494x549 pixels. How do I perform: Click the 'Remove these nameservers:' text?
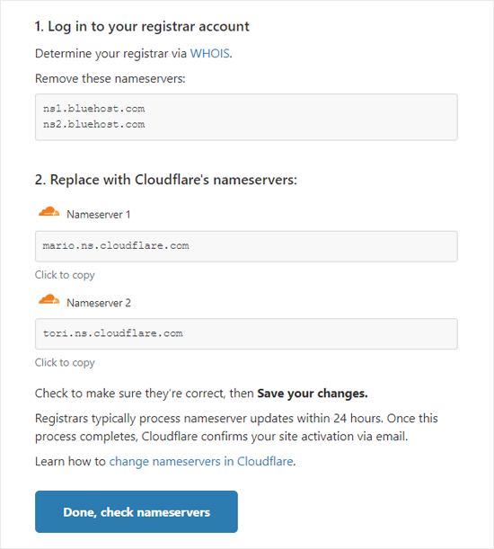110,78
